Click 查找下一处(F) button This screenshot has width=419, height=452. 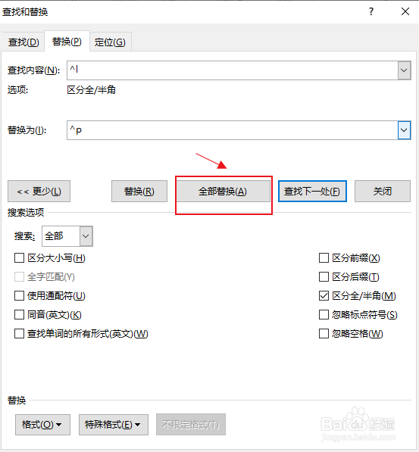pos(312,191)
